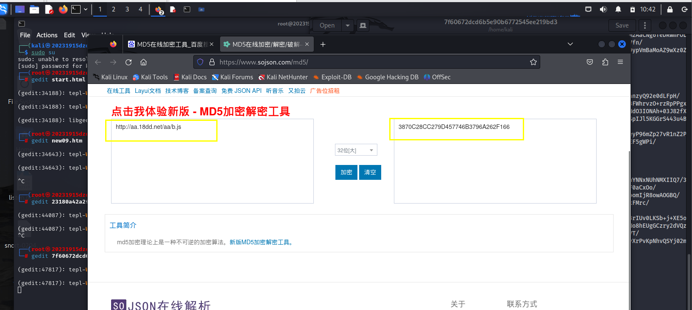Show notifications via the bell icon

[x=618, y=9]
